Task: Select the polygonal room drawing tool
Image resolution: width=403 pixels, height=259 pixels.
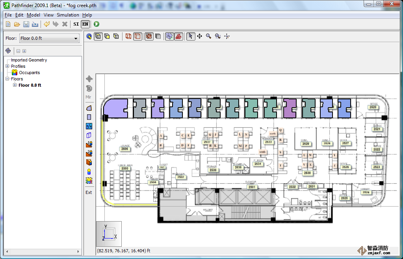Action: coord(89,108)
